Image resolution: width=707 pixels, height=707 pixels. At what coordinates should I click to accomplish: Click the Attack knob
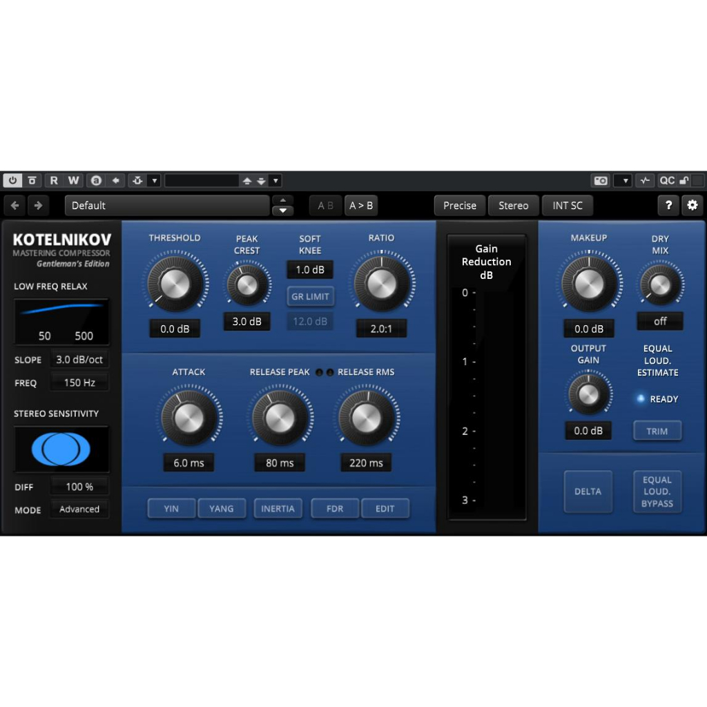pyautogui.click(x=188, y=418)
